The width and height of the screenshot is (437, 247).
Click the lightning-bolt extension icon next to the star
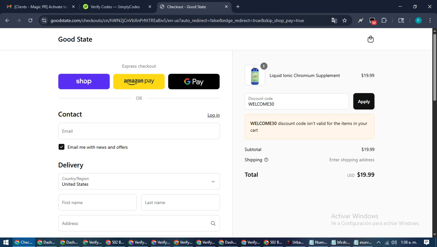pos(361,20)
